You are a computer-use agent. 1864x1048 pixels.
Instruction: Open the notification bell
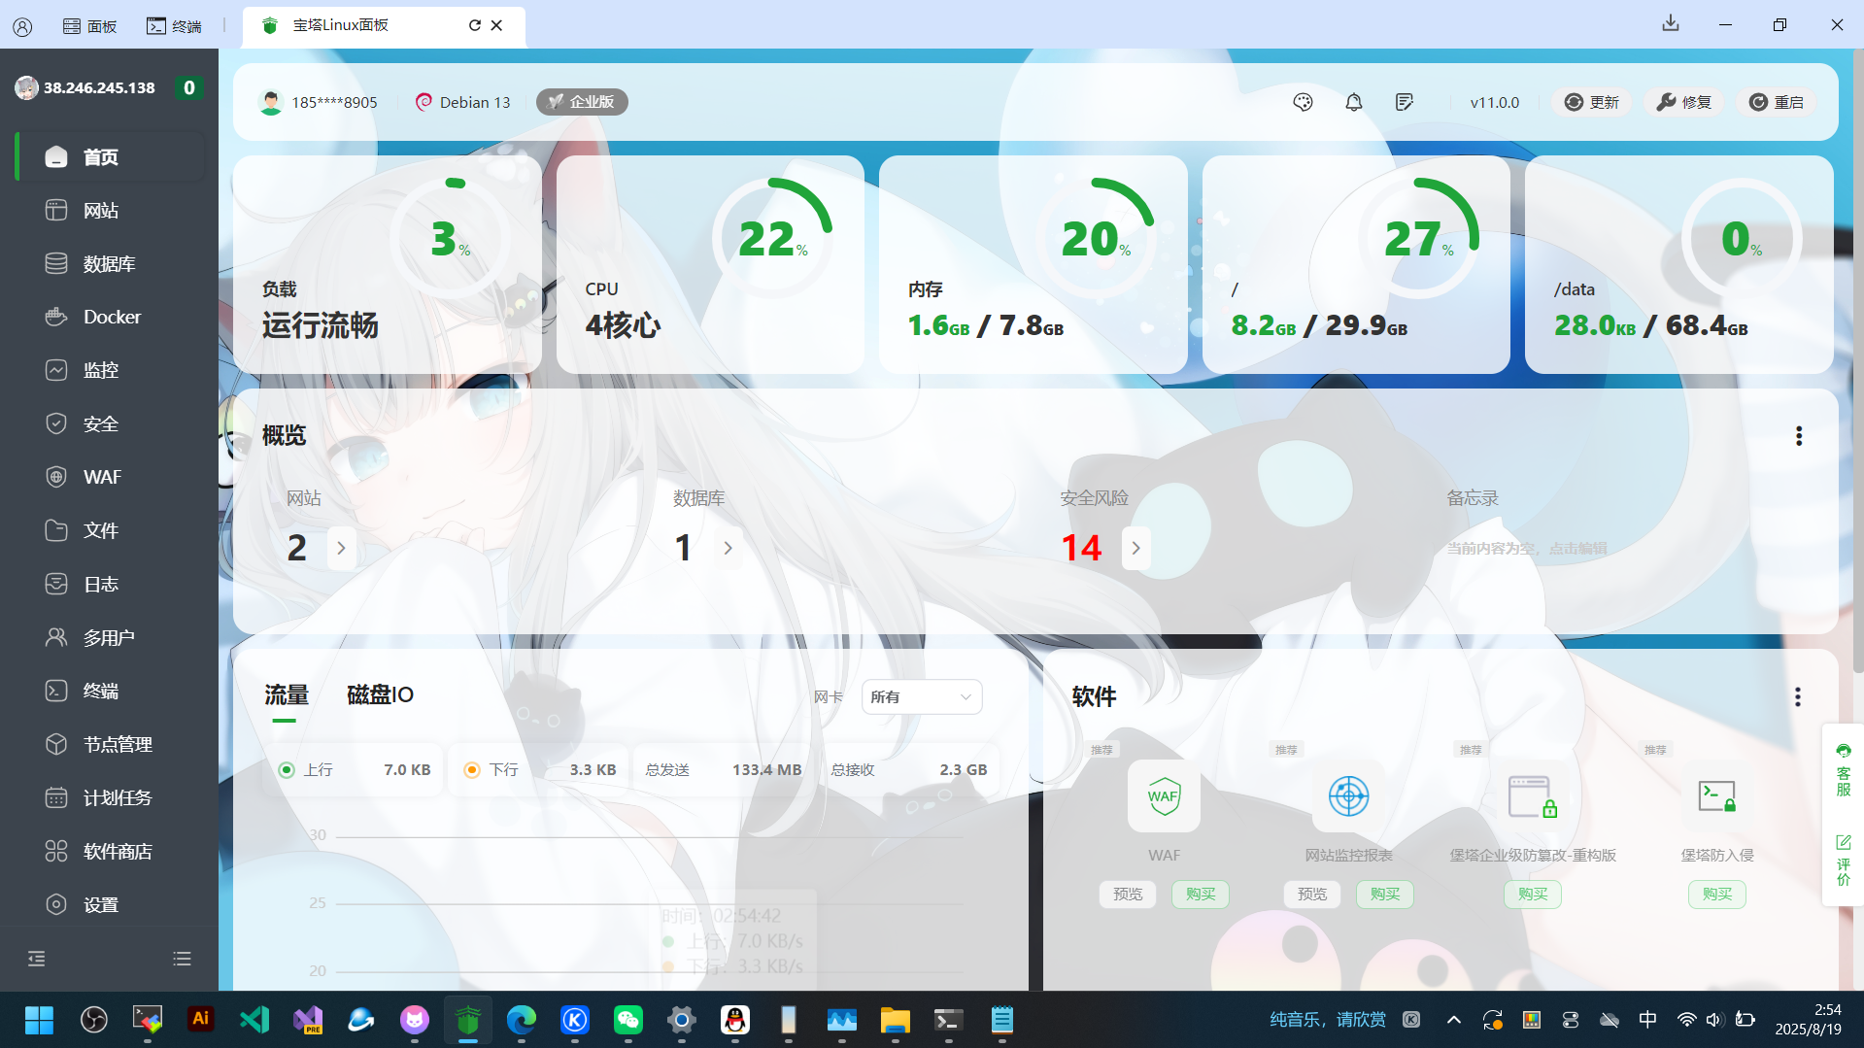(x=1353, y=102)
